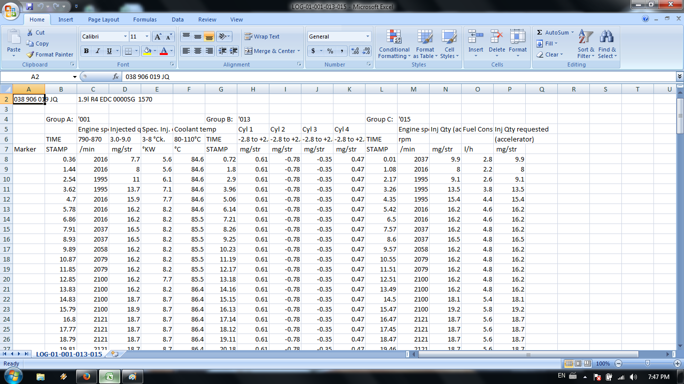
Task: Click the zoom slider handle
Action: 647,363
